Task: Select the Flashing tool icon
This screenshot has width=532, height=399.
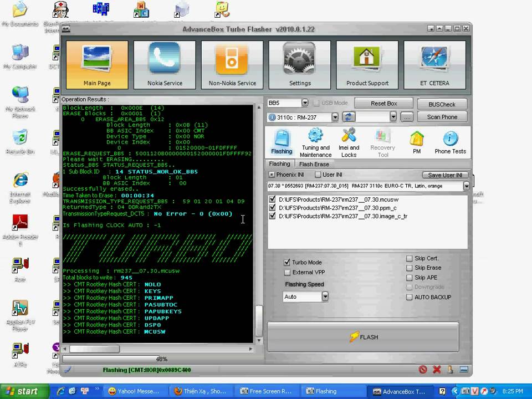Action: (282, 142)
